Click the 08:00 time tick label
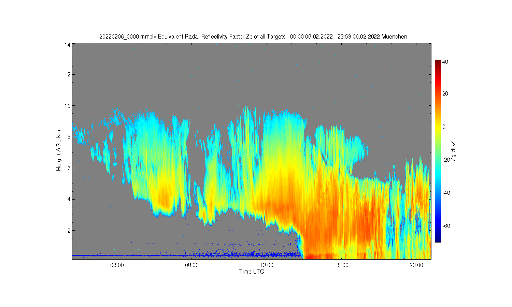Screen dimensions: 512x307 point(192,265)
